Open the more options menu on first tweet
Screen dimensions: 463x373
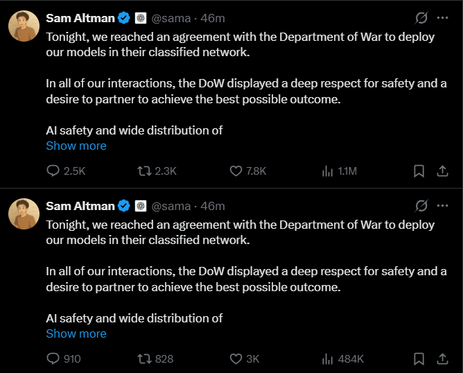(x=443, y=17)
